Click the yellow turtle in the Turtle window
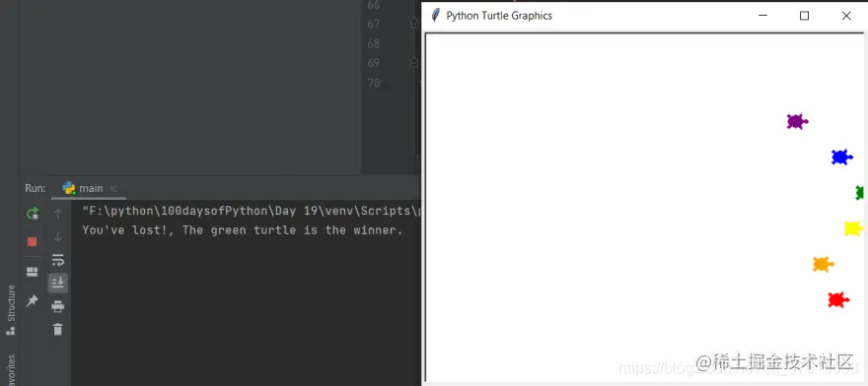 854,228
